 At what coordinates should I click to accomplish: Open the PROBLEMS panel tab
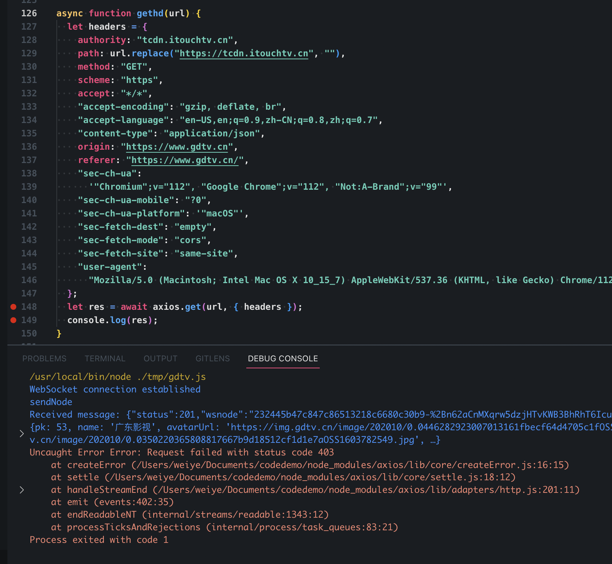44,358
